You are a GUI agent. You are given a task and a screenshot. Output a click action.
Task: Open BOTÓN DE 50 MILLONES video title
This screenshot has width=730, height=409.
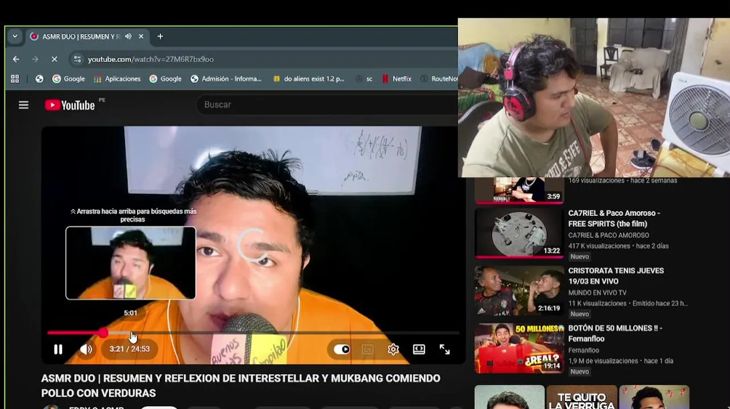pos(615,333)
